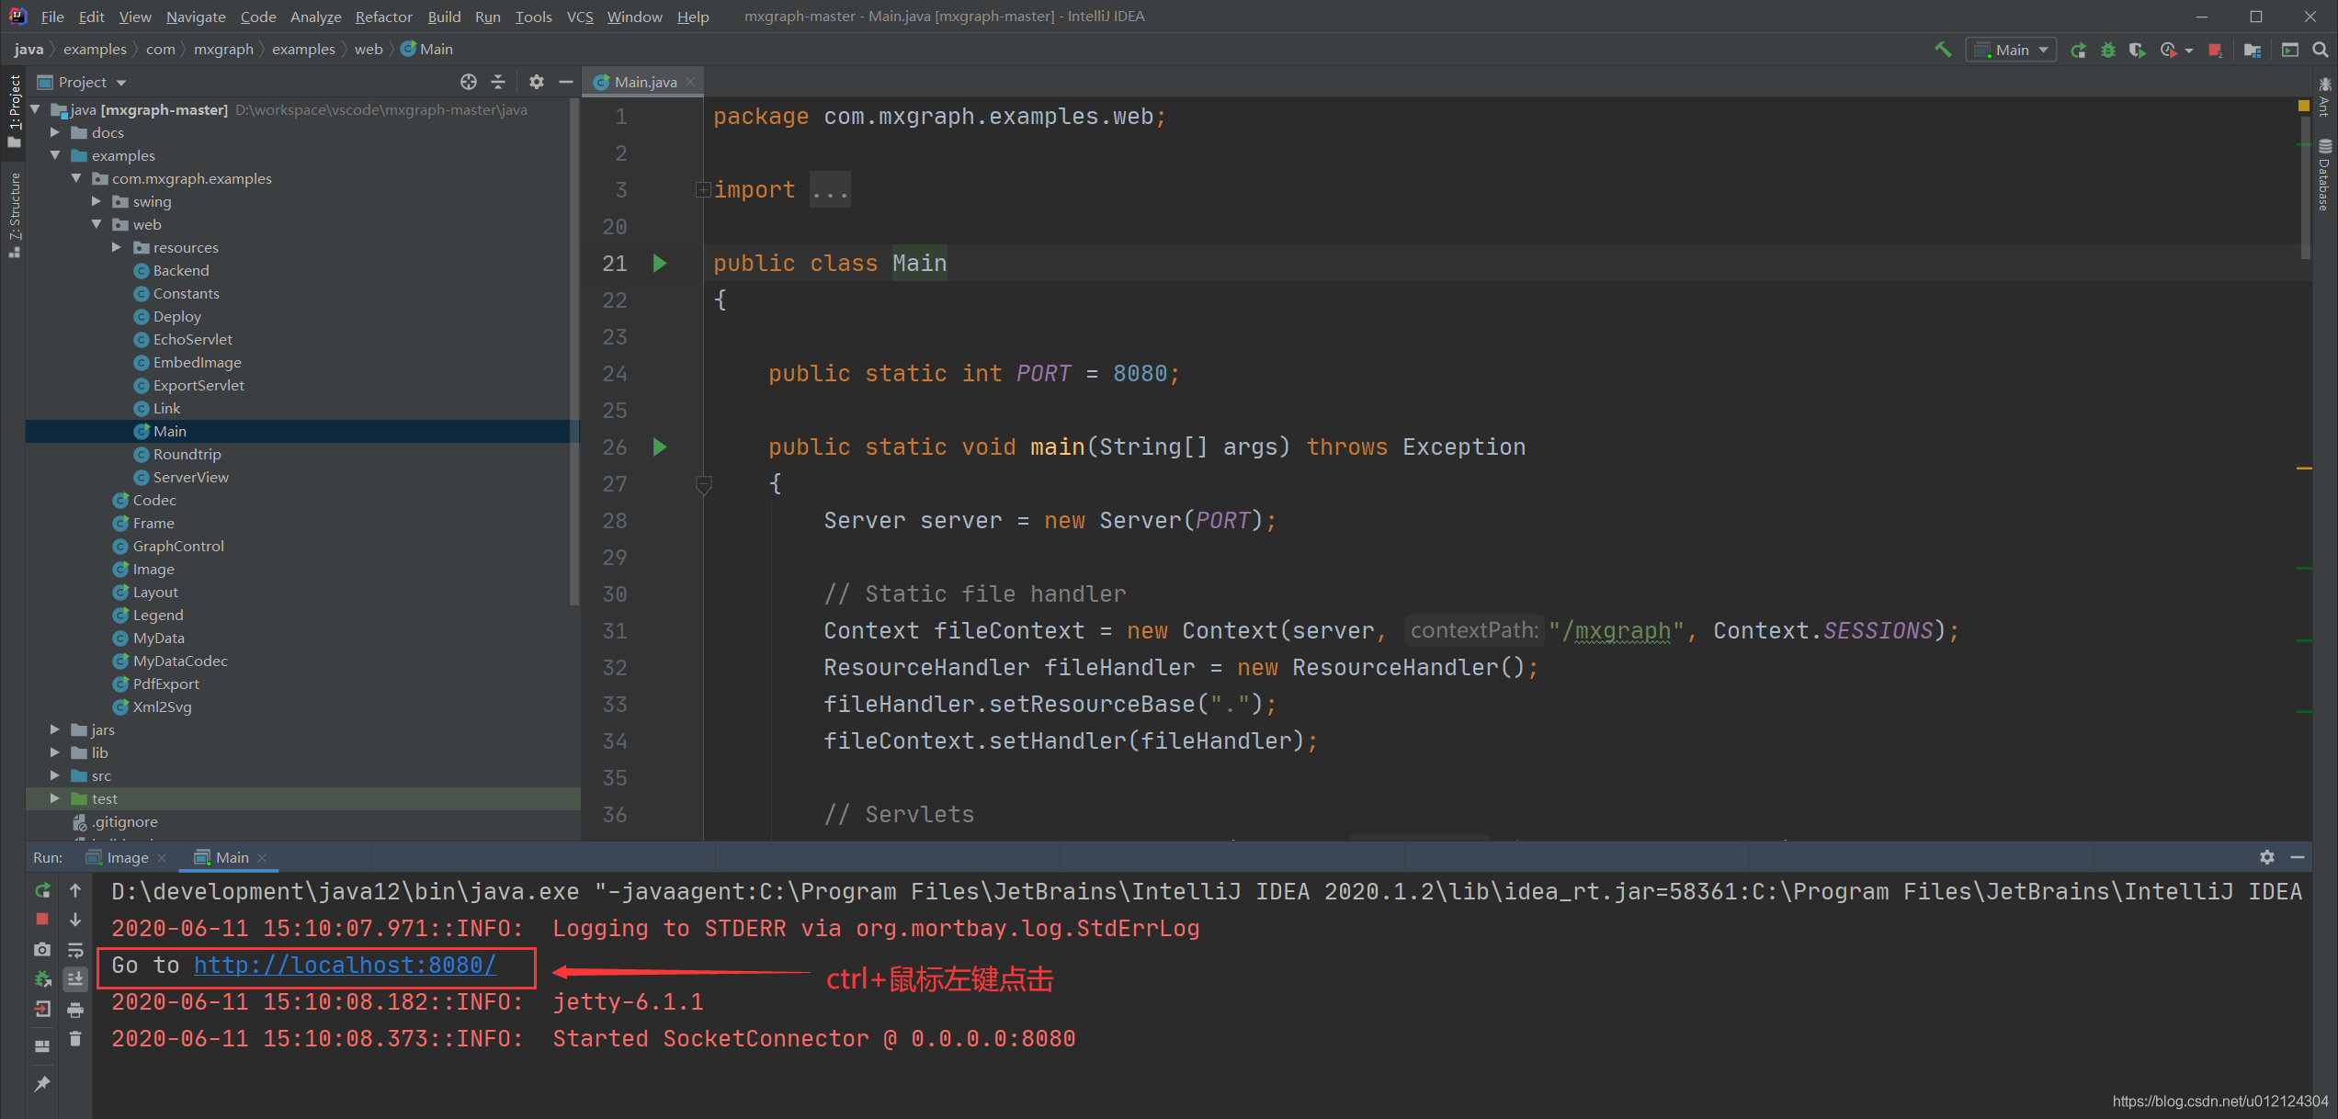Open the Main run configuration dropdown
The height and width of the screenshot is (1119, 2338).
click(2011, 50)
